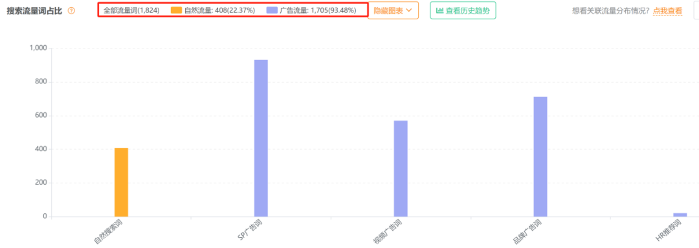Open the 隐藏图表 dropdown
The height and width of the screenshot is (248, 699).
click(x=393, y=10)
